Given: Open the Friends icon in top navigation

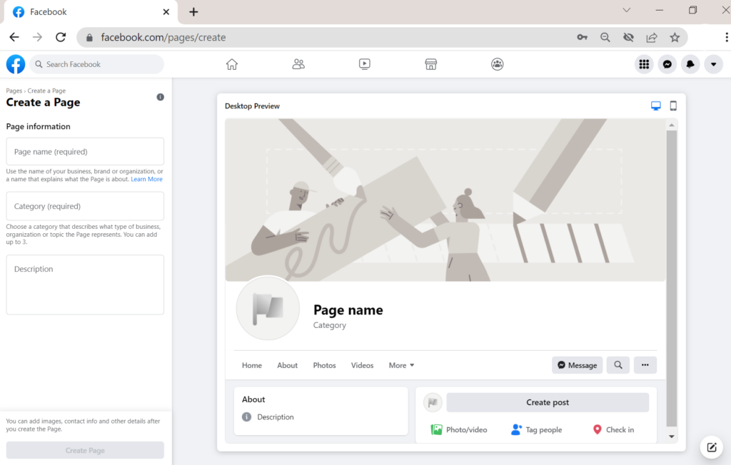Looking at the screenshot, I should point(298,64).
